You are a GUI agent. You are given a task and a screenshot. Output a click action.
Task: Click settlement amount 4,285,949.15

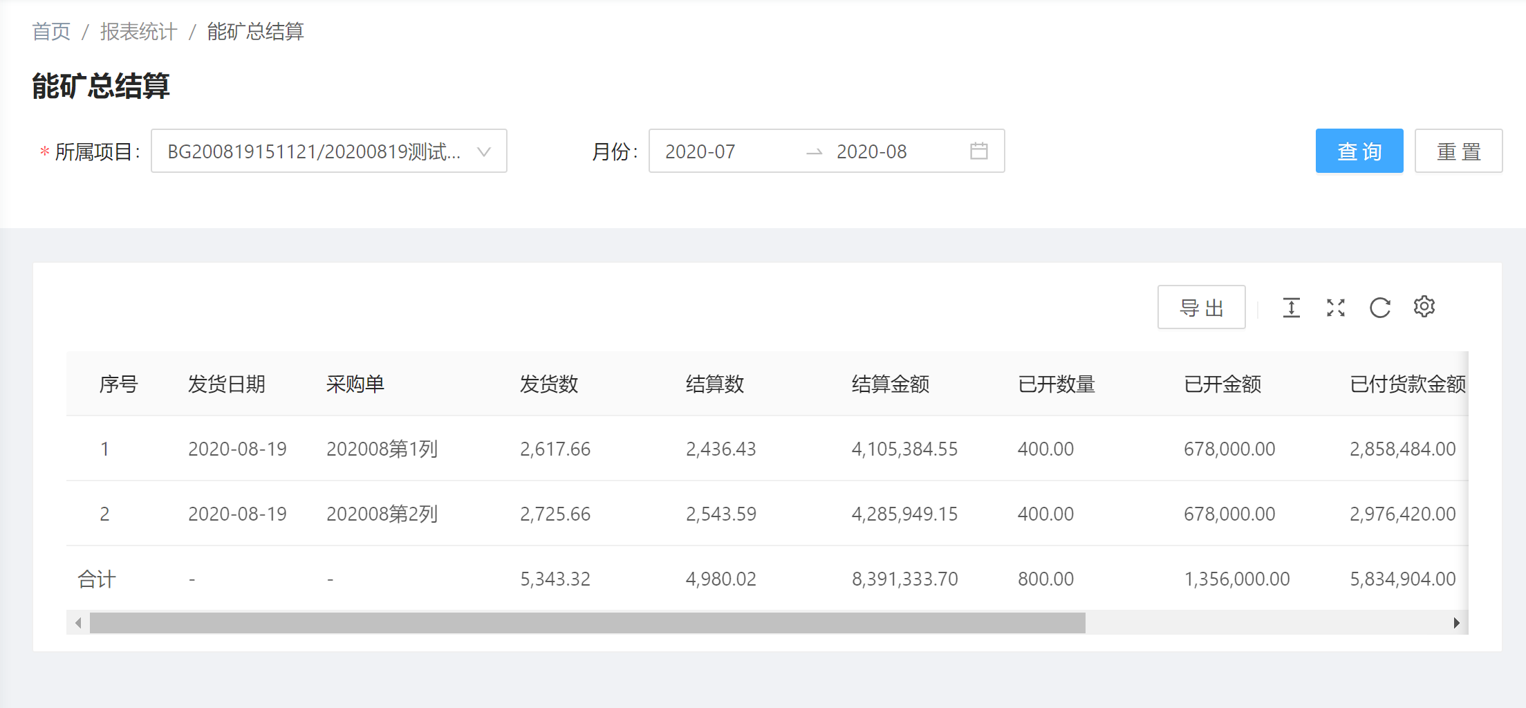(x=905, y=514)
